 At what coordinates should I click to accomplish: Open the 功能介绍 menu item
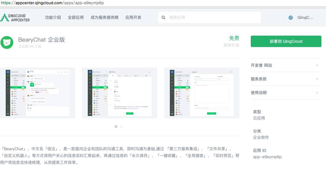click(53, 17)
